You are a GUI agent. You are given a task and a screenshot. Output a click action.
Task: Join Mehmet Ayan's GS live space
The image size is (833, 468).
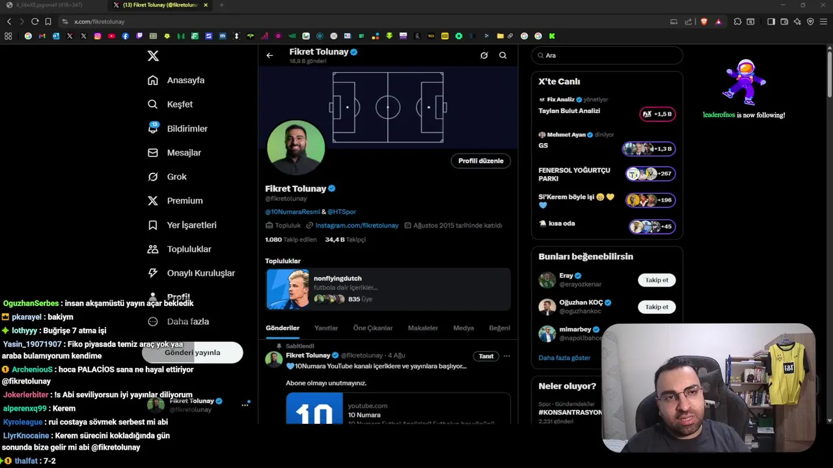point(649,149)
